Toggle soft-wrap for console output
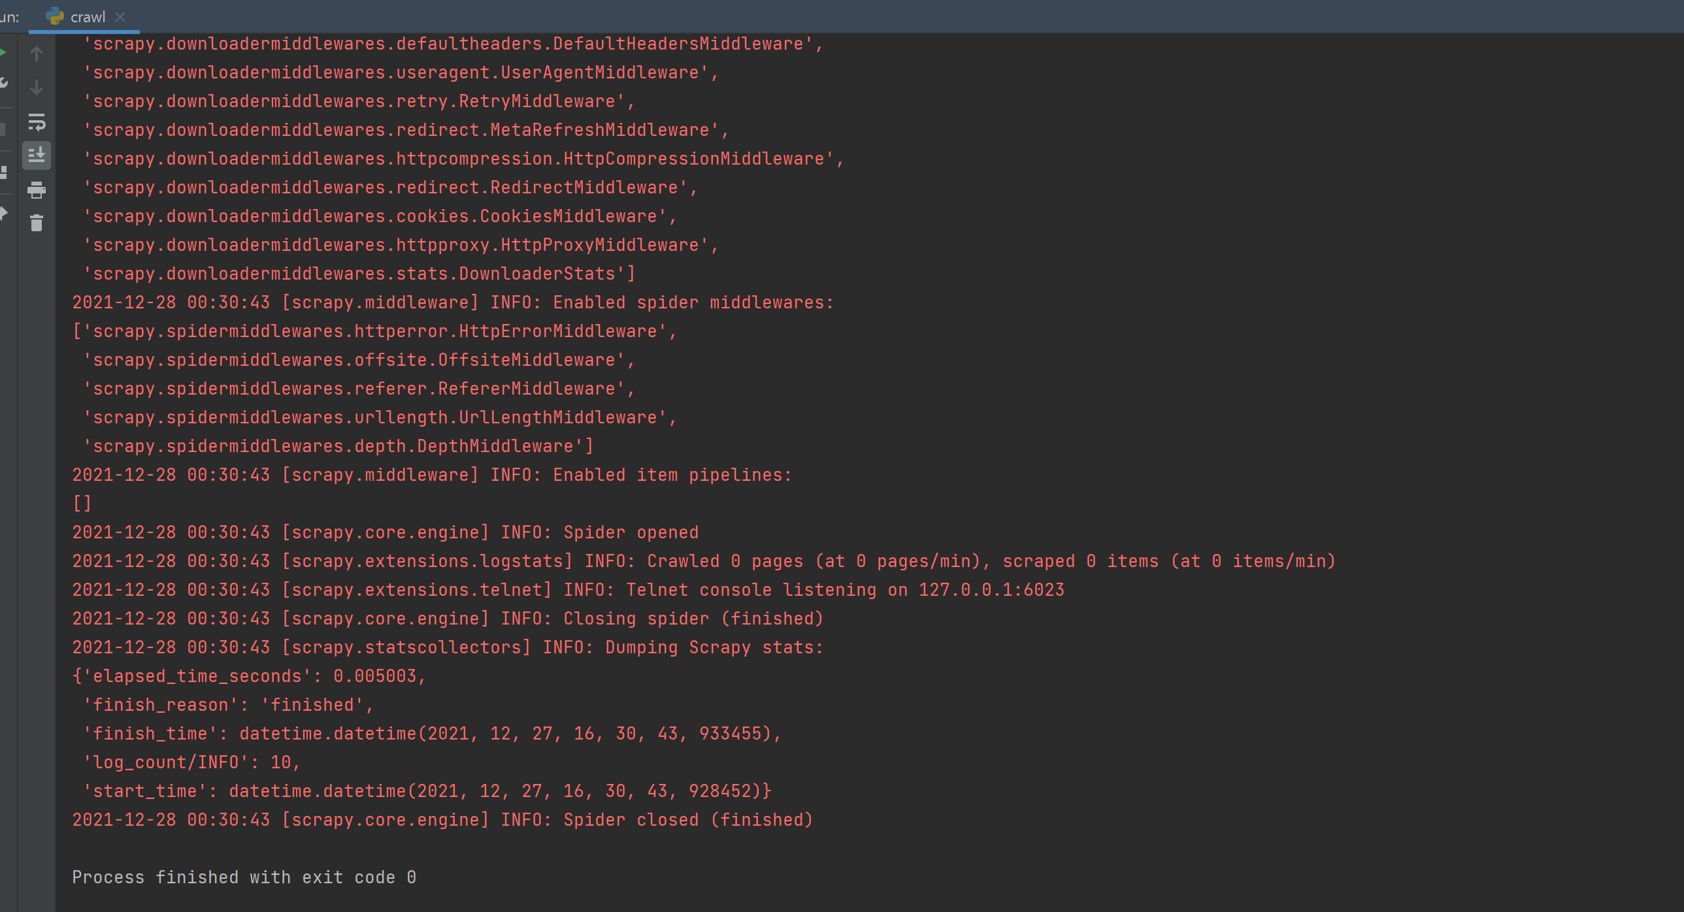The height and width of the screenshot is (912, 1684). click(x=37, y=122)
